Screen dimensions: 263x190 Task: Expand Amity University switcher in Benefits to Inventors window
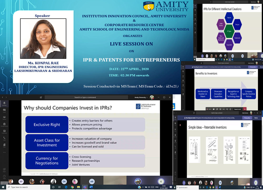coord(251,63)
